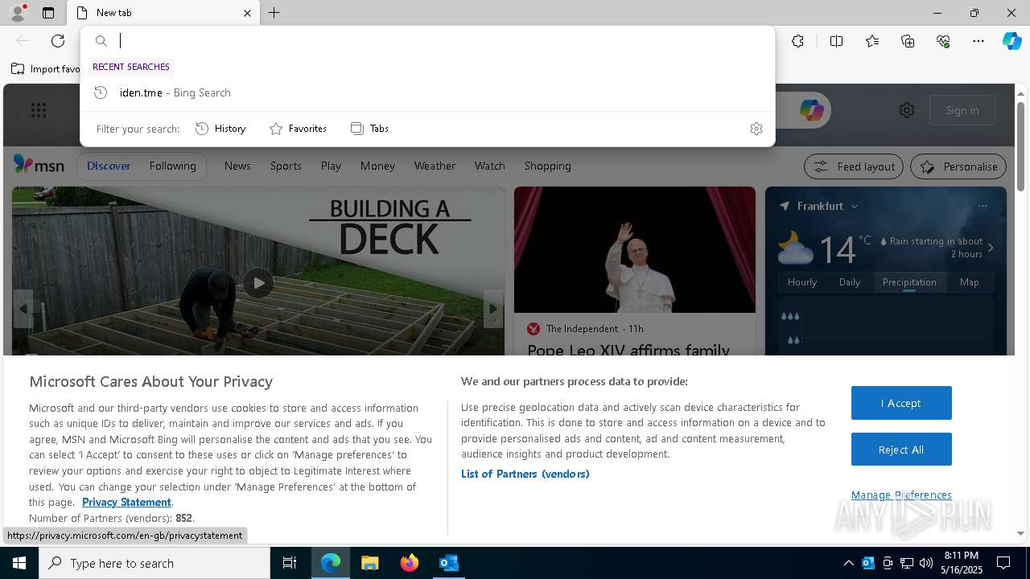Open page settings gear icon
The height and width of the screenshot is (579, 1030).
point(907,110)
